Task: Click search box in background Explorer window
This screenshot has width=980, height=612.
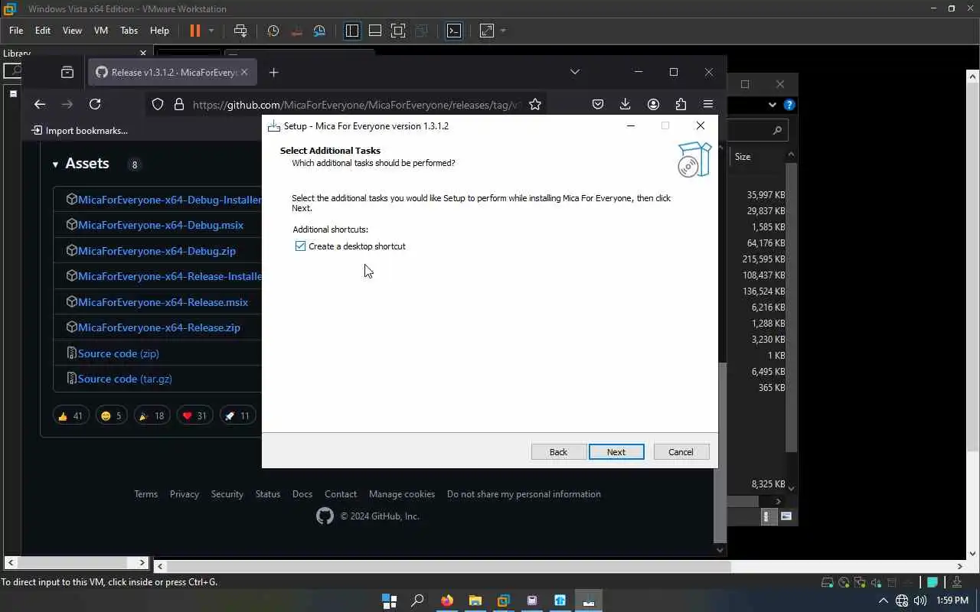Action: [758, 131]
